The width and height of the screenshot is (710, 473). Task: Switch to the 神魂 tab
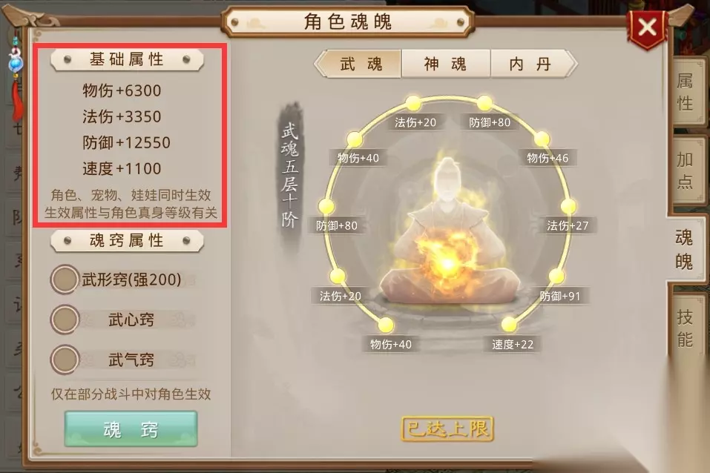pyautogui.click(x=446, y=64)
